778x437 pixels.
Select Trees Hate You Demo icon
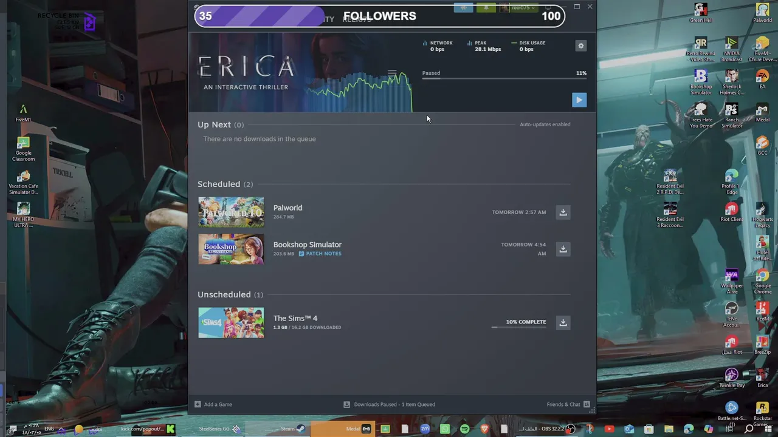(701, 116)
